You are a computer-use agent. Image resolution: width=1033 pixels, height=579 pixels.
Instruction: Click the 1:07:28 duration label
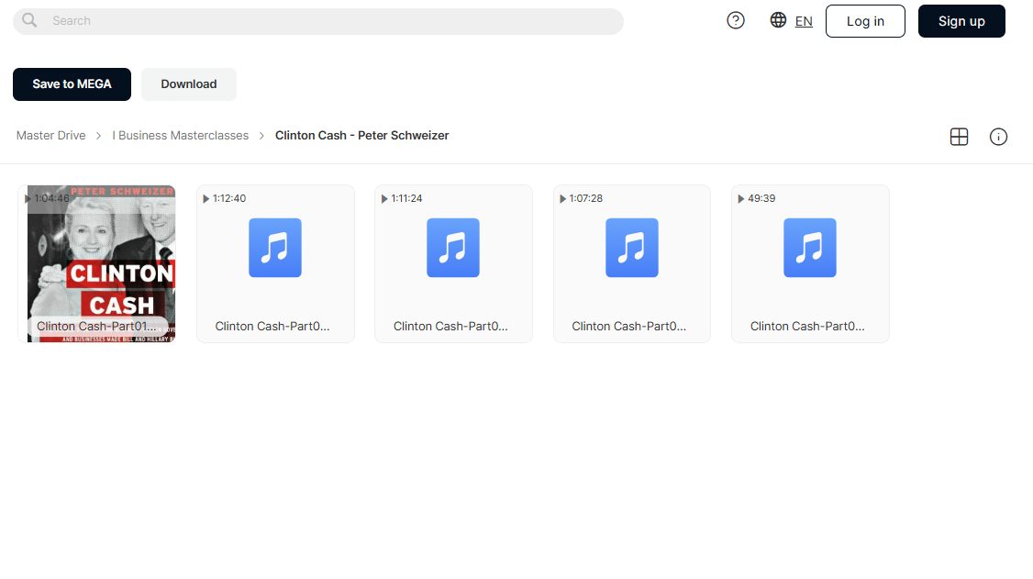pyautogui.click(x=585, y=198)
